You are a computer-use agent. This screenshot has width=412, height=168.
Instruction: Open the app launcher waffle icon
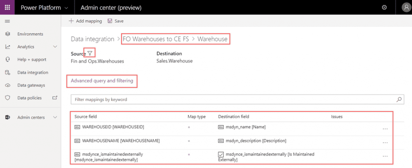7,7
